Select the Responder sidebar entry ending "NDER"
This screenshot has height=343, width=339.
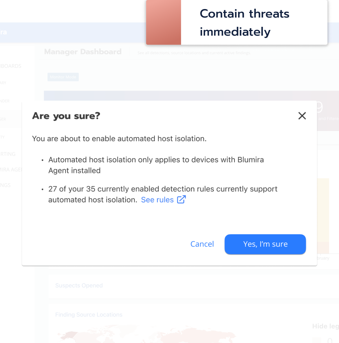click(x=5, y=101)
